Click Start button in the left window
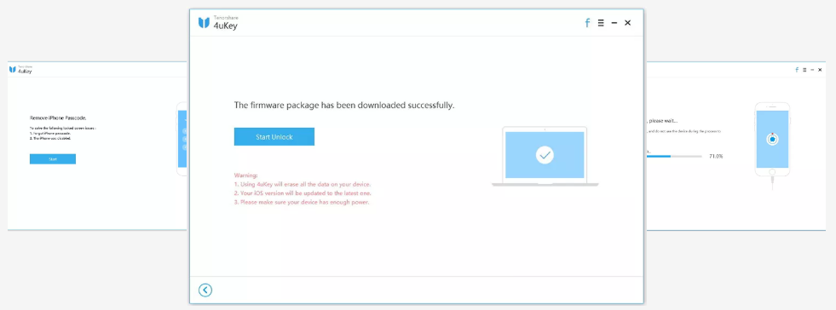Viewport: 836px width, 310px height. pos(53,158)
